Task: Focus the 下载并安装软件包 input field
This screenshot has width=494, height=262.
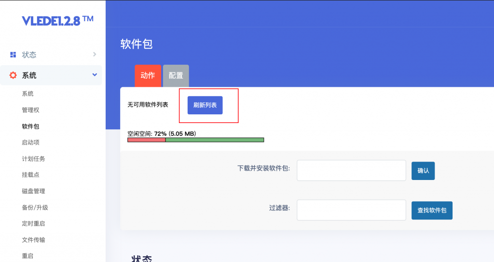Action: (351, 170)
